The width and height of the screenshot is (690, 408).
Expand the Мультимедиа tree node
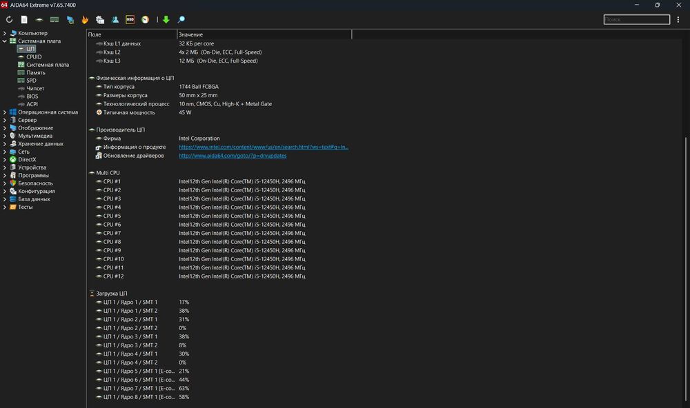[4, 136]
